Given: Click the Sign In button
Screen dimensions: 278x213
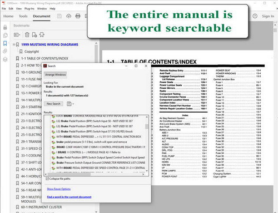Looking at the screenshot, I should click(268, 16).
